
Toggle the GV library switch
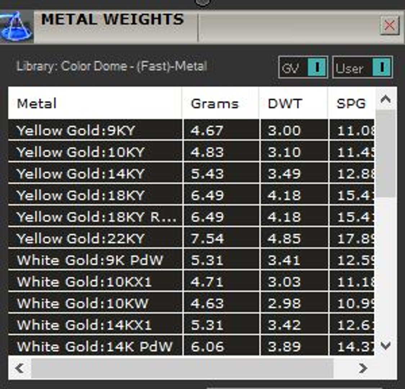303,67
